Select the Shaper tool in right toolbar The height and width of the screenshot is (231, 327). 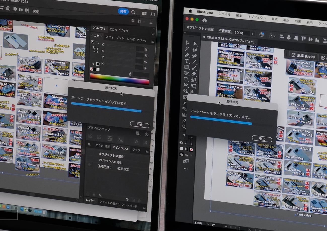(x=186, y=73)
